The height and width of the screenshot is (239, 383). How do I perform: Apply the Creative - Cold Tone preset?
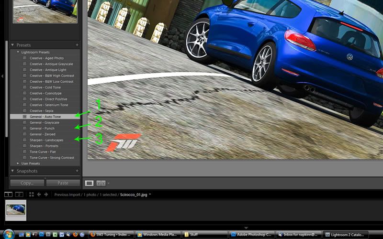point(45,87)
